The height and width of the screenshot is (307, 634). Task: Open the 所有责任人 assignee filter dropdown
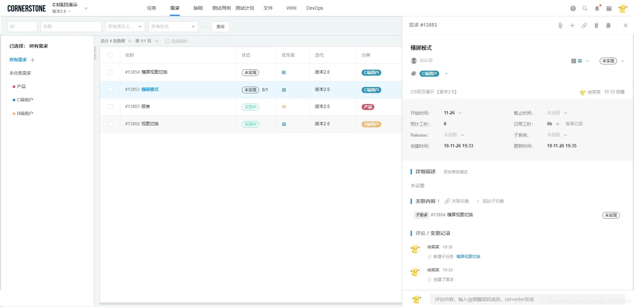click(125, 27)
